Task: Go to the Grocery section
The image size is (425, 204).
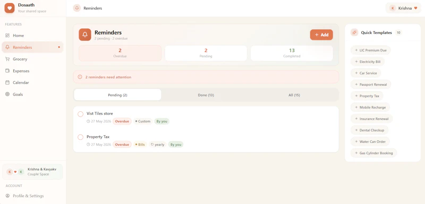Action: 32,59
